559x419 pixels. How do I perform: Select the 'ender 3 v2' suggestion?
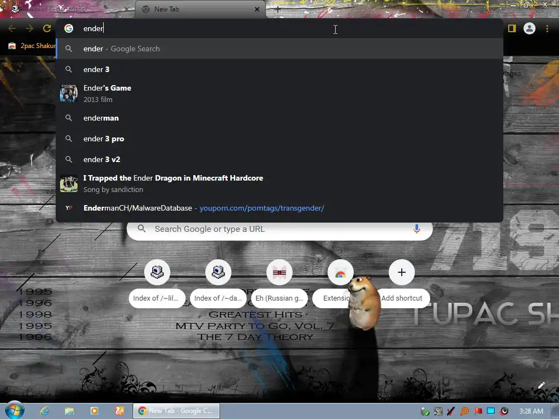279,160
